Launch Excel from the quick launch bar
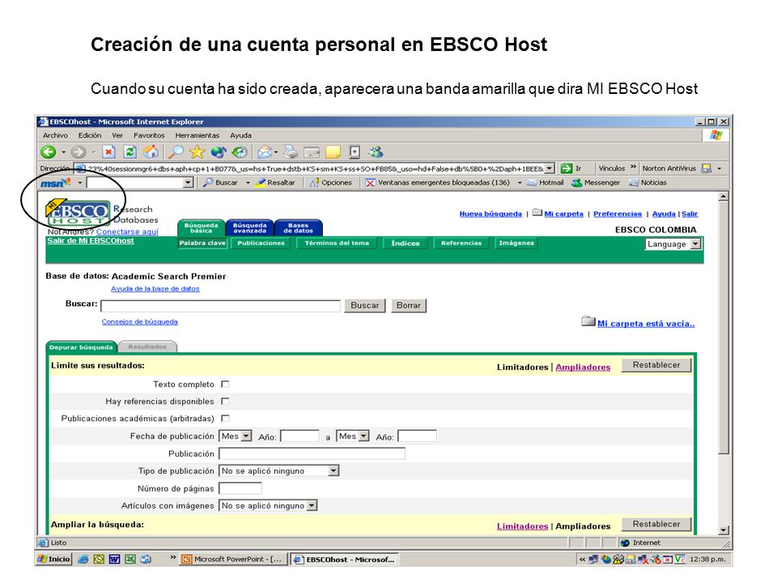Screen dimensions: 777x583 [129, 560]
